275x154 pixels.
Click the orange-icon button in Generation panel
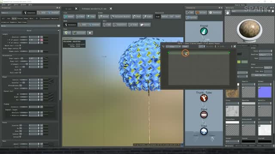coord(201,12)
